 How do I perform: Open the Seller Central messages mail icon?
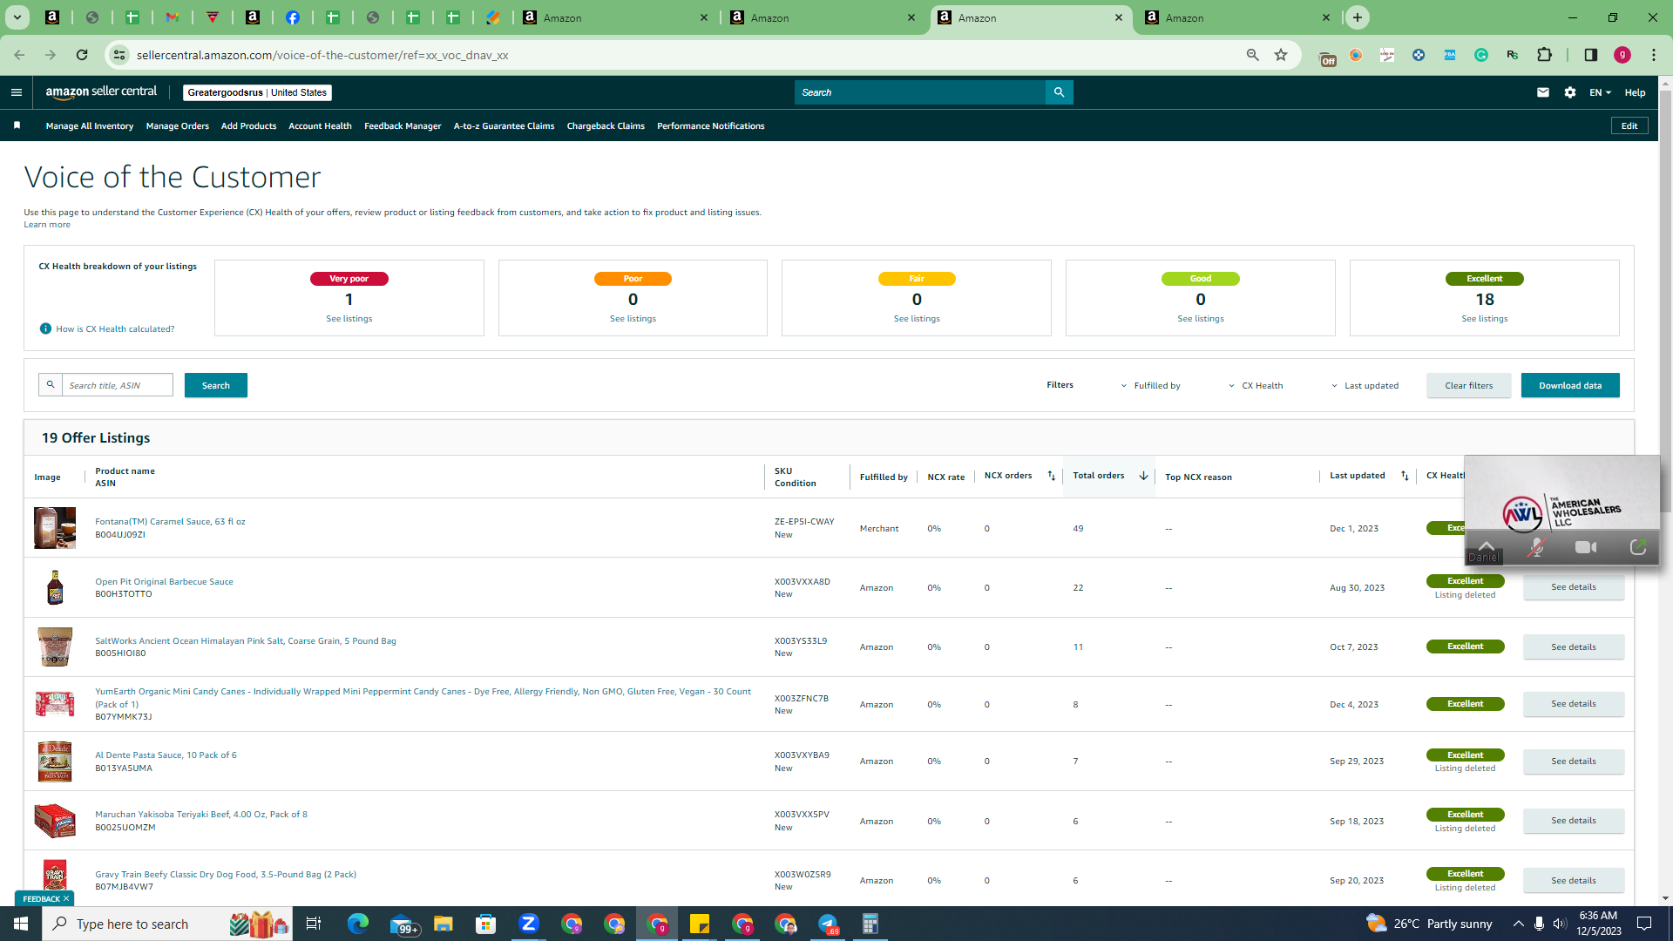1543,92
